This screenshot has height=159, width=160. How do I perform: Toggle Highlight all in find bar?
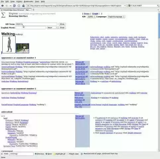pos(60,154)
